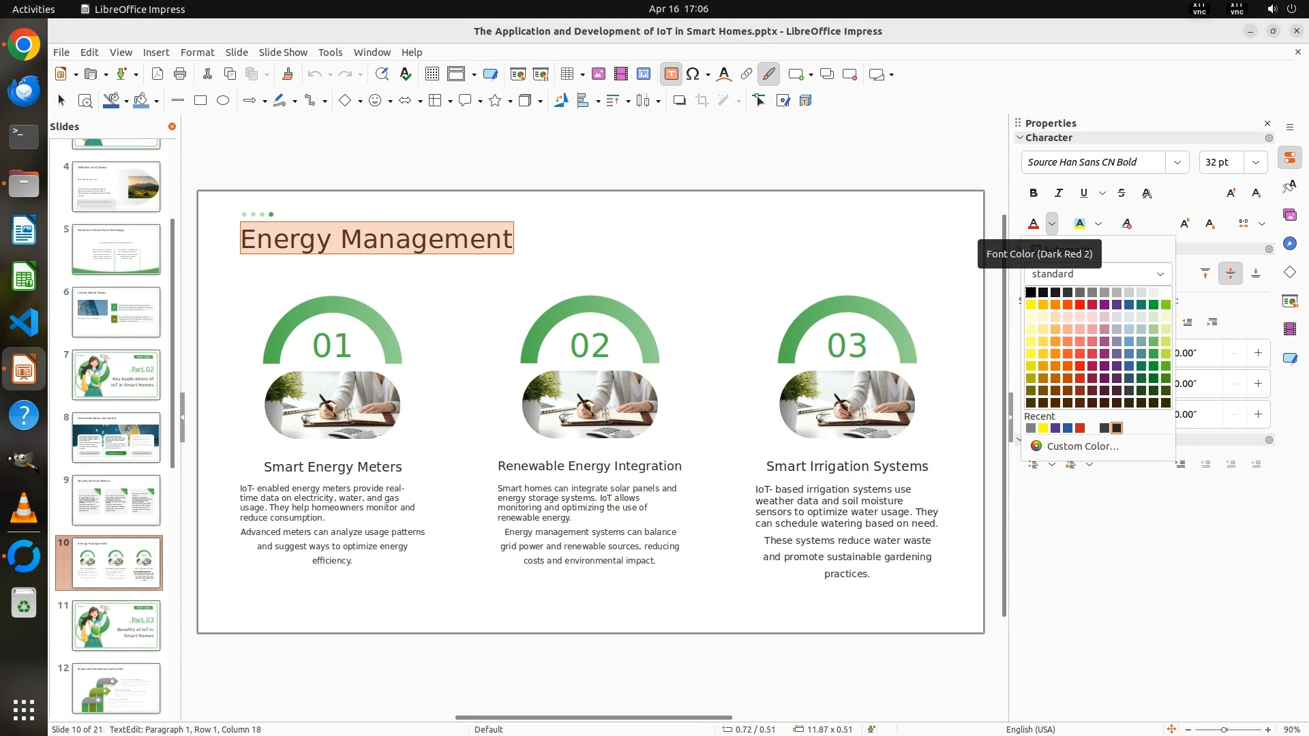Click the Custom Color… button
This screenshot has height=736, width=1309.
pyautogui.click(x=1082, y=446)
